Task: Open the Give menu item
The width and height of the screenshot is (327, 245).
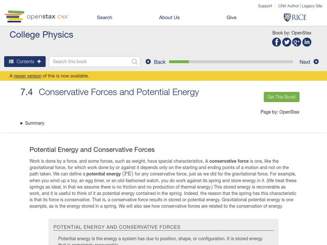Action: (x=231, y=18)
